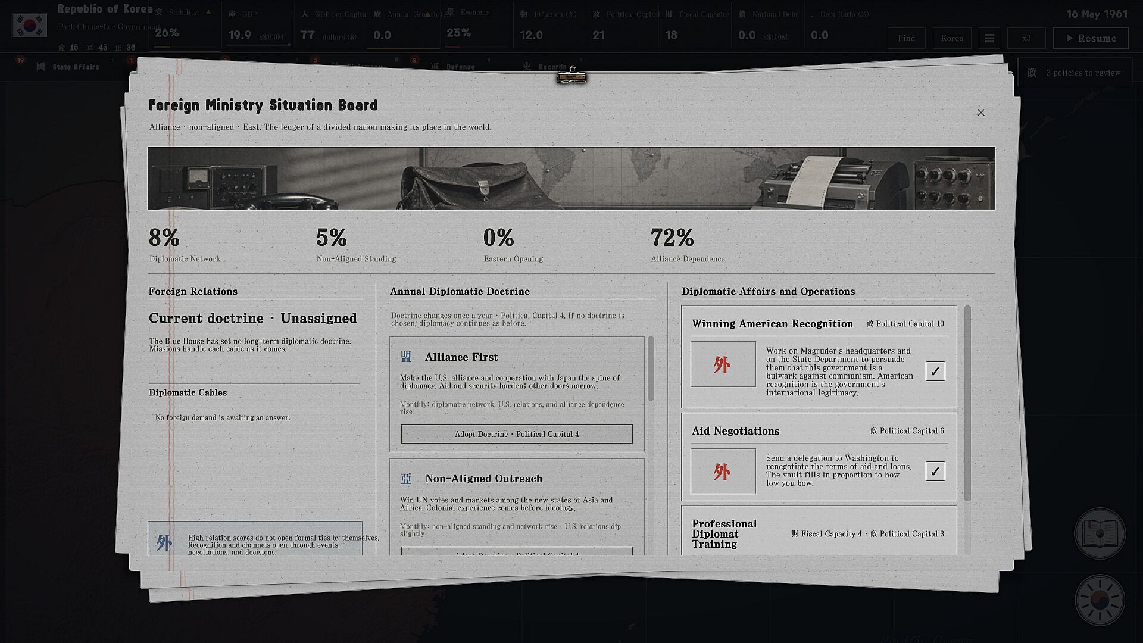Click the Diplomatic Affairs operations scrollbar

(967, 404)
